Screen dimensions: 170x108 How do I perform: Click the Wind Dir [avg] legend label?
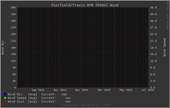(x=22, y=94)
